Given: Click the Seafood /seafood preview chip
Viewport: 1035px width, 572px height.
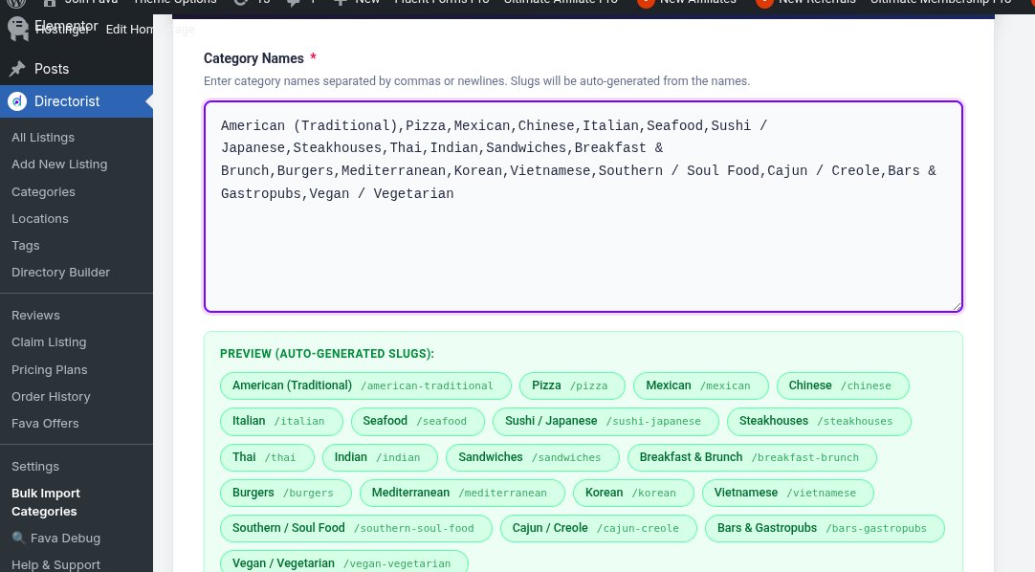Looking at the screenshot, I should pos(418,422).
